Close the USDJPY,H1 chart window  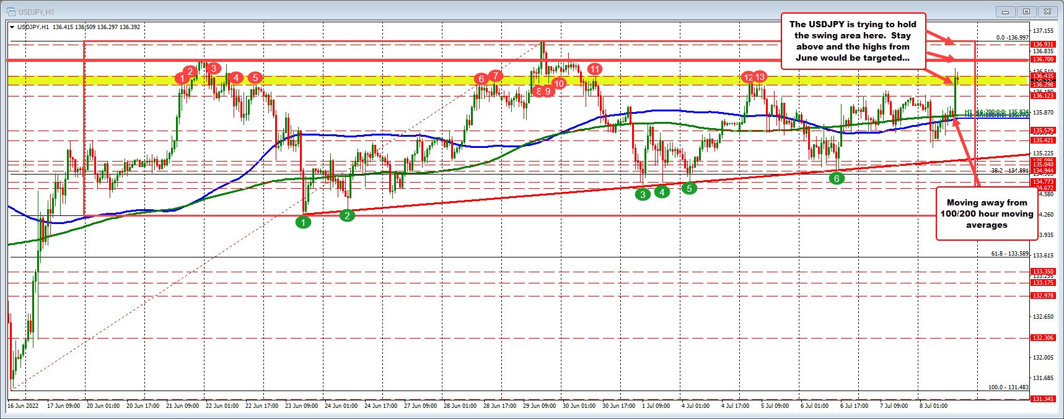click(1048, 11)
